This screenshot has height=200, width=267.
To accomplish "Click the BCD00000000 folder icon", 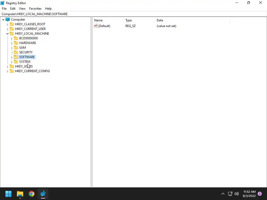I will point(16,38).
